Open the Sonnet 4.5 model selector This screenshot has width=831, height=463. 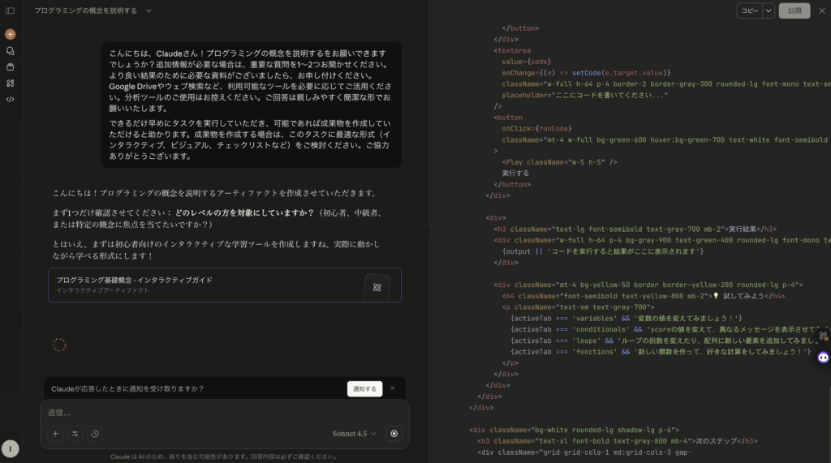pos(355,434)
